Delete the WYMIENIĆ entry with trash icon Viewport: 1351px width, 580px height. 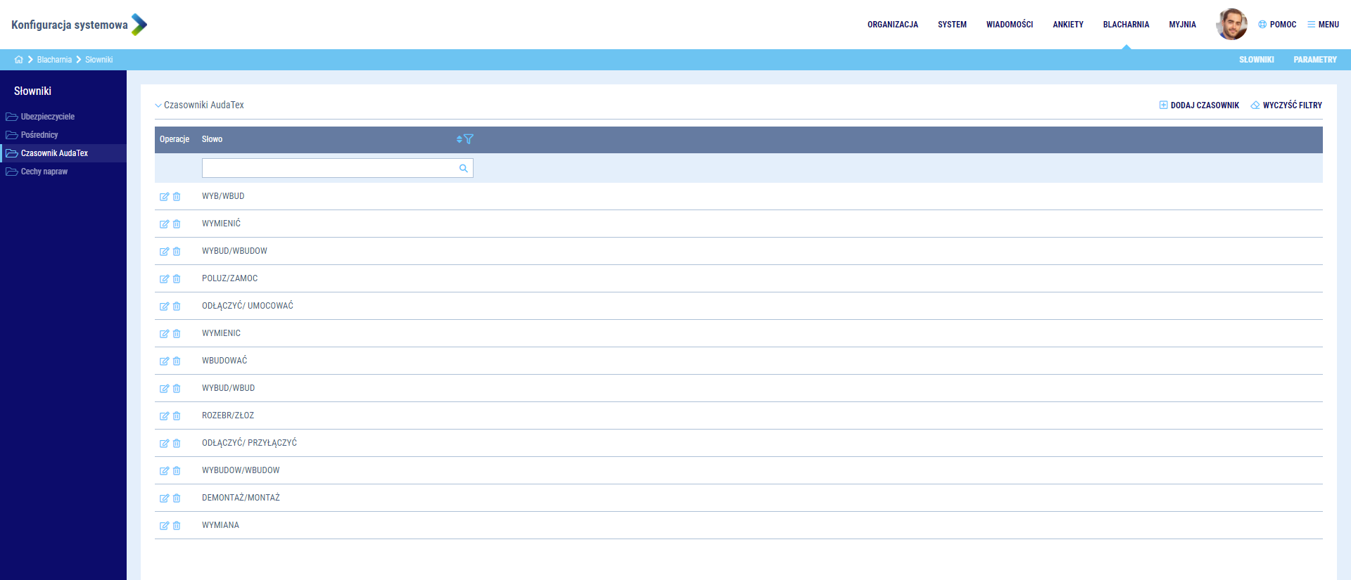click(177, 224)
